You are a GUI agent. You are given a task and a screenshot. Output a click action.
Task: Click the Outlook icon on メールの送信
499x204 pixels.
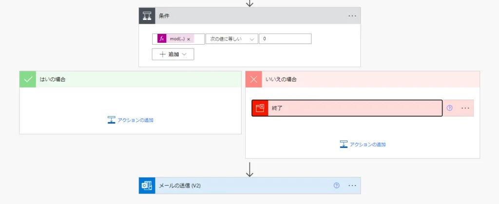click(x=147, y=186)
